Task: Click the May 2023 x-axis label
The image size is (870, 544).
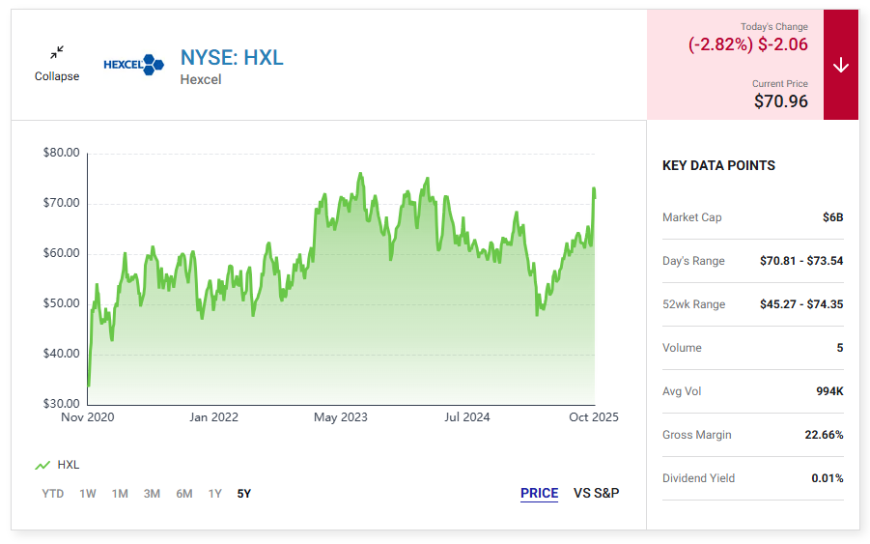Action: (x=341, y=417)
